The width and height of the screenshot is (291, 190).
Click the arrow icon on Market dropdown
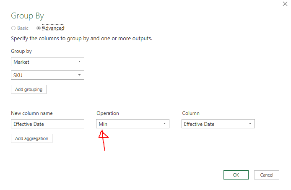pyautogui.click(x=79, y=62)
